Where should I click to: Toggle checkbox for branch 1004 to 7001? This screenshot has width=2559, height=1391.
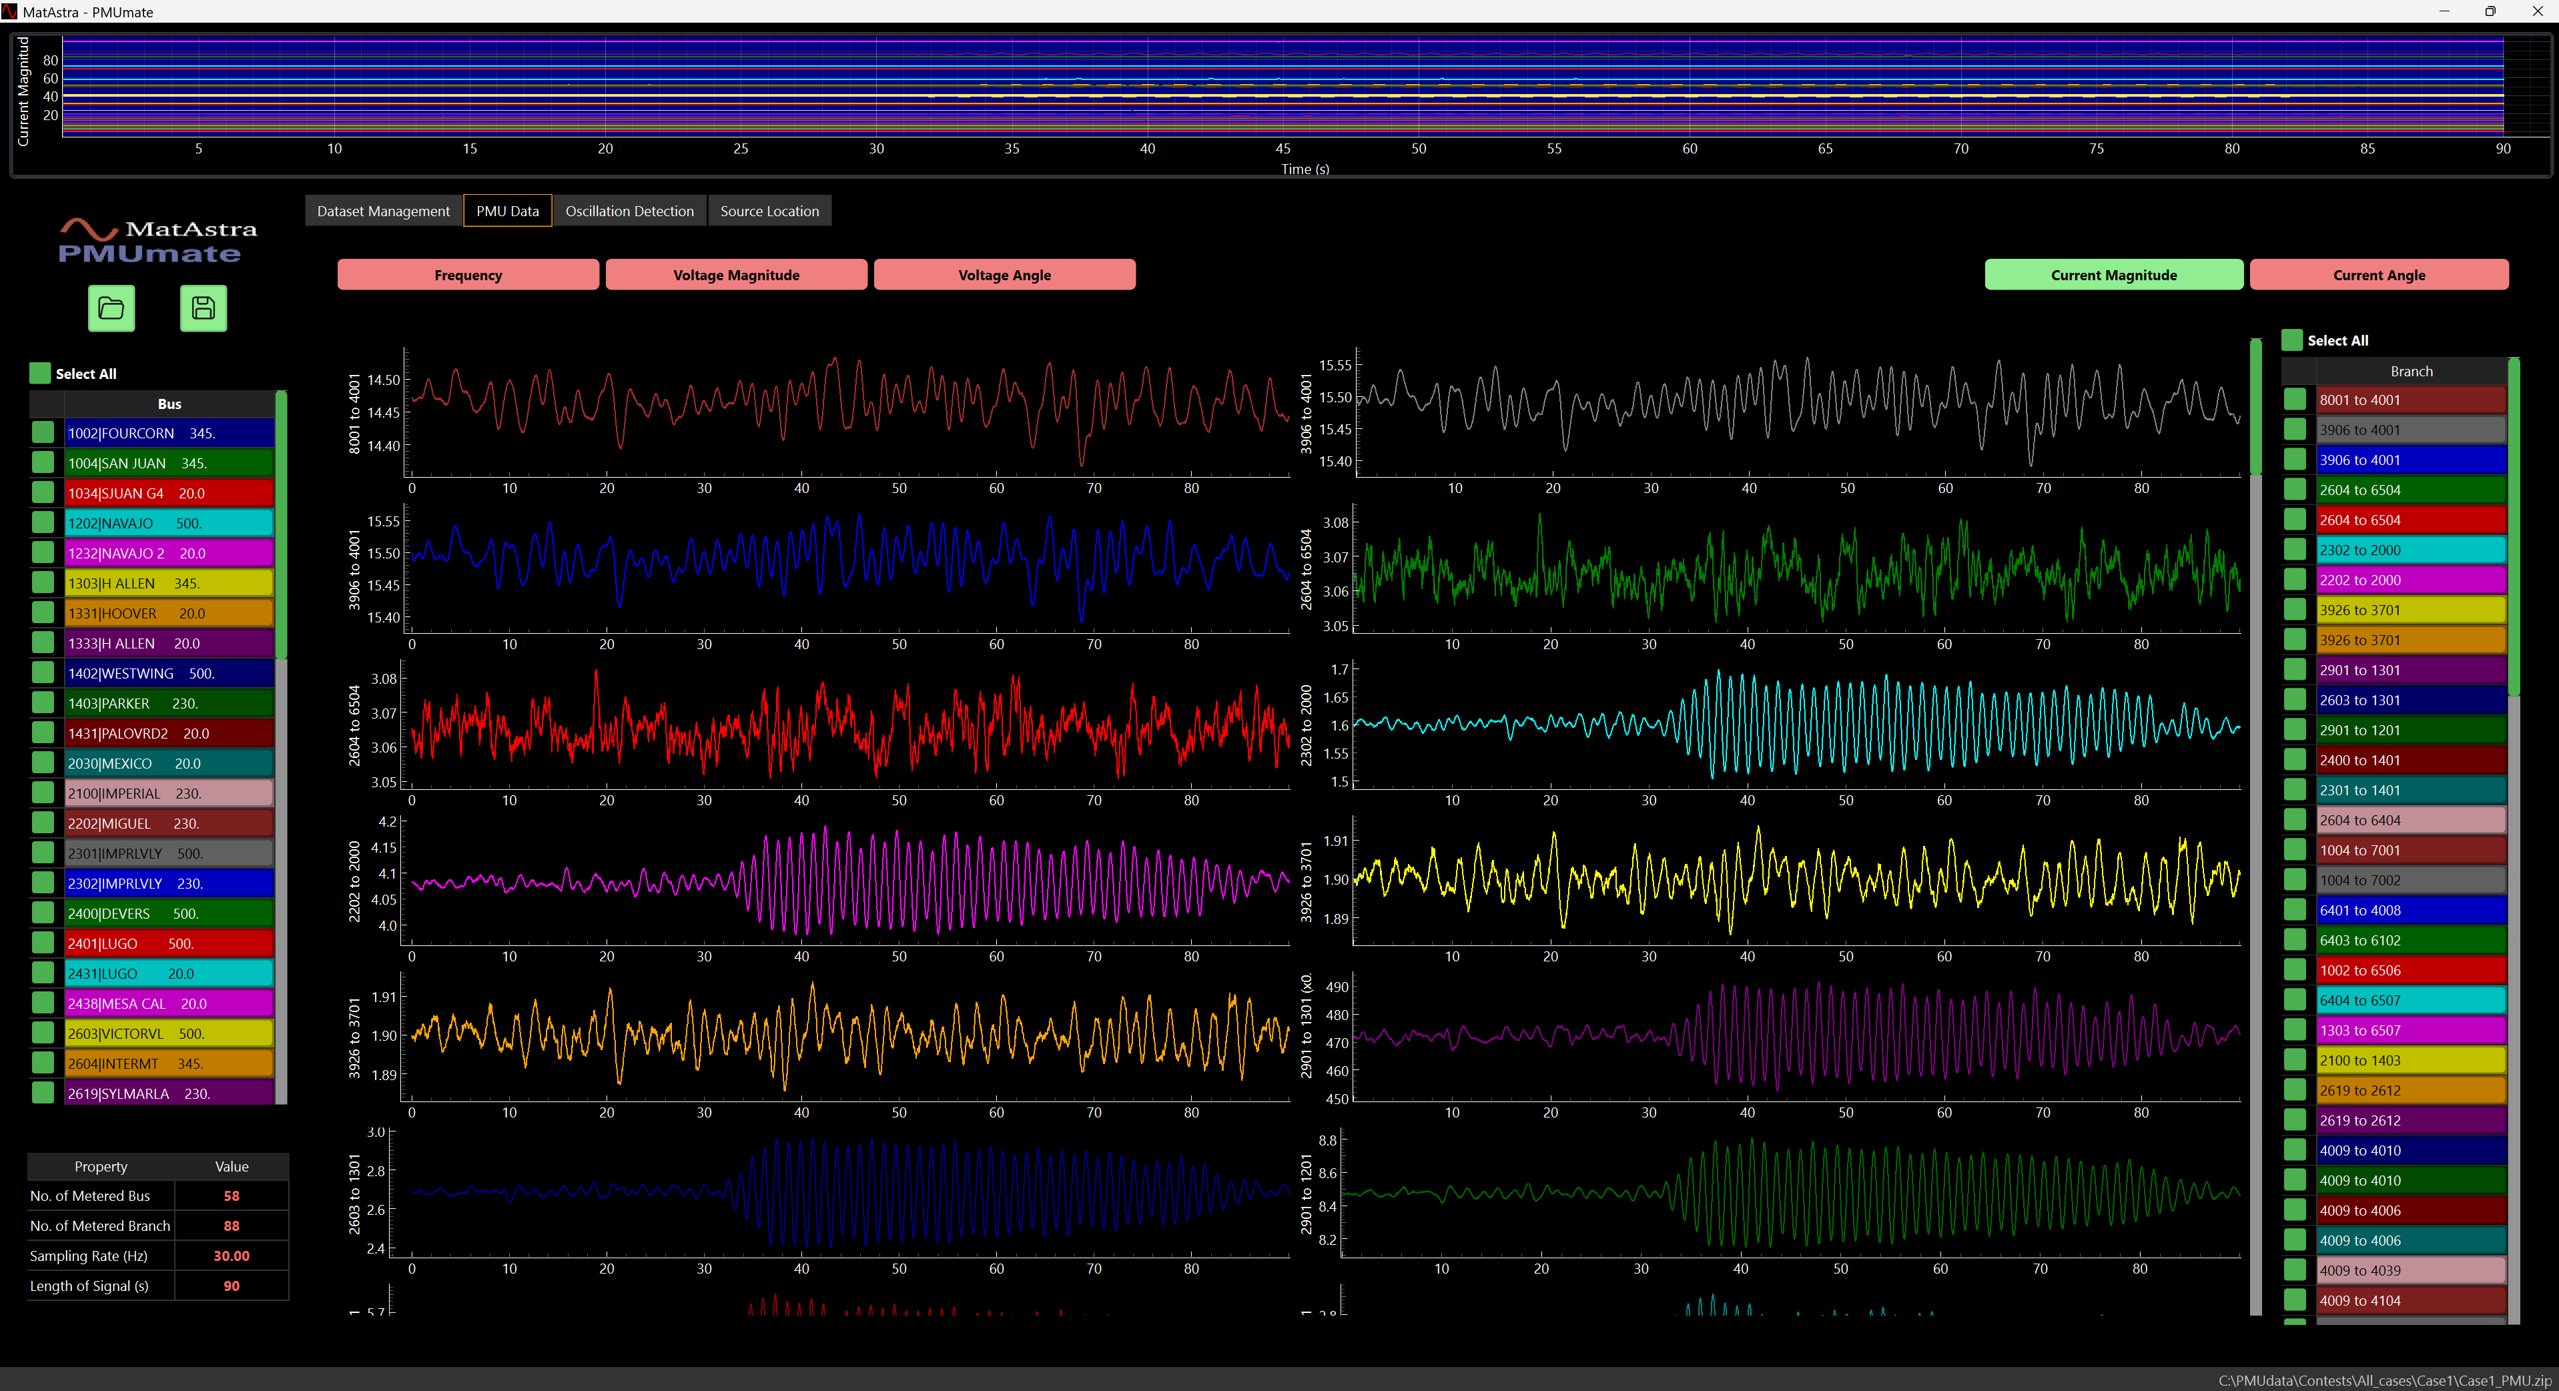(2295, 850)
